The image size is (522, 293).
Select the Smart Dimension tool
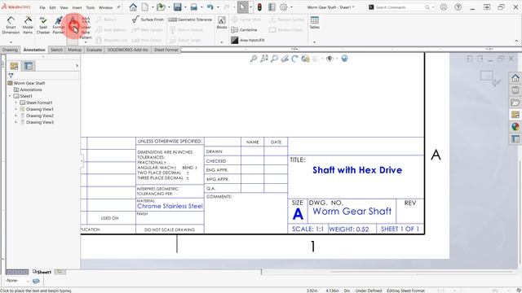pos(11,25)
